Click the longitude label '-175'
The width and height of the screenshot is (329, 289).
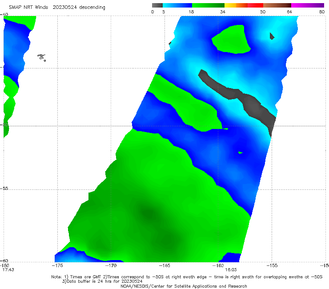click(57, 265)
